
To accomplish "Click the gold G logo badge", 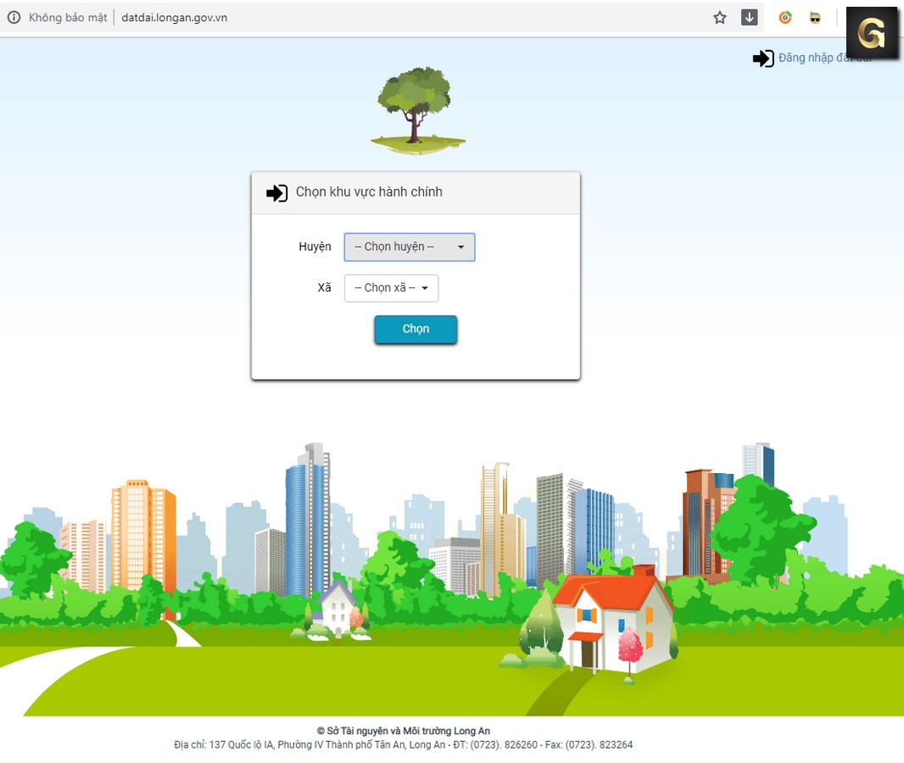I will coord(872,33).
